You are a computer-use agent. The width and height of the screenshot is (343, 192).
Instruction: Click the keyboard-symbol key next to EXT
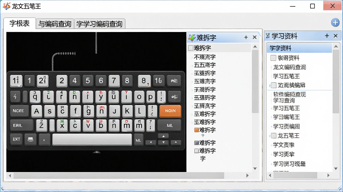[x=30, y=139]
